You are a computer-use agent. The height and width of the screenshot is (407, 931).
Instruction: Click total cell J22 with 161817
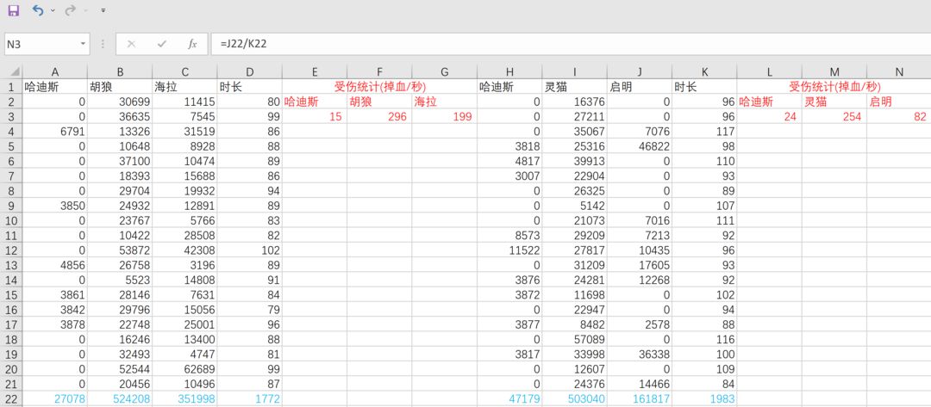[640, 398]
